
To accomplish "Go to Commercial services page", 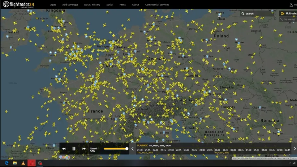I will tap(157, 5).
